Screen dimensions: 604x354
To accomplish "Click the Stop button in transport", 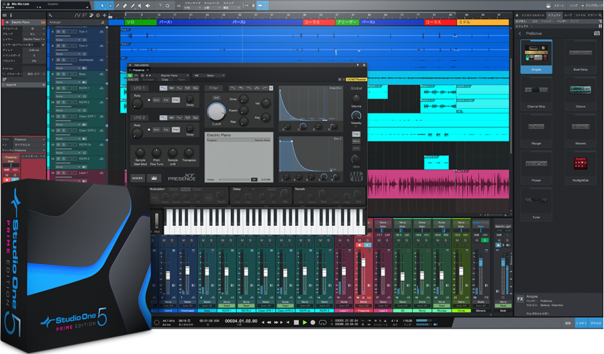I will [x=296, y=322].
